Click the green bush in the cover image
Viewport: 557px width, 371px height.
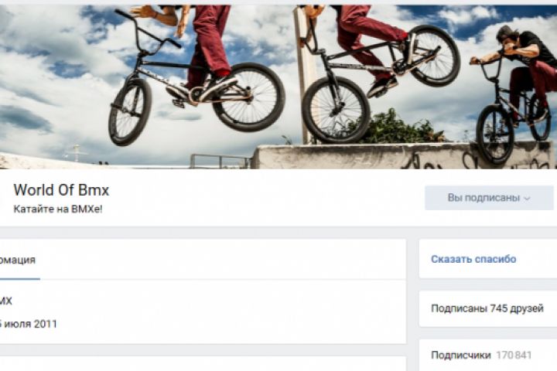tap(400, 128)
